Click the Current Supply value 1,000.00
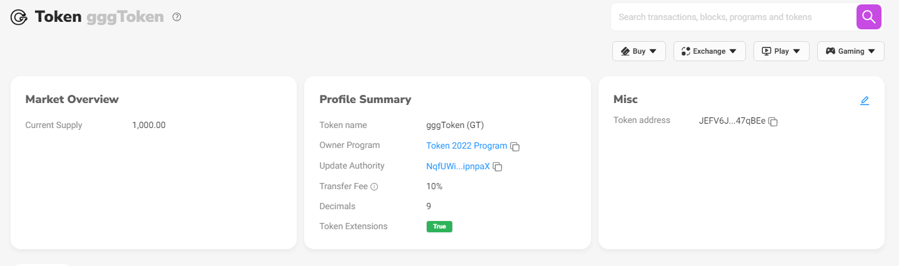This screenshot has height=266, width=899. point(149,125)
